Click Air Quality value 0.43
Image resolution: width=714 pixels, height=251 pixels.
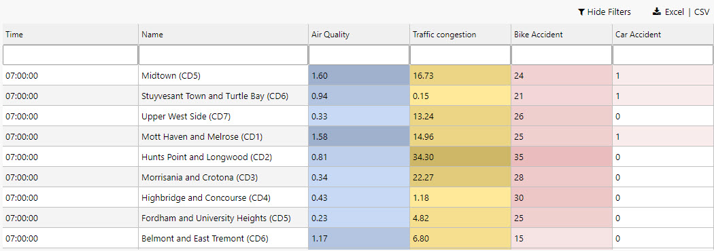point(359,197)
